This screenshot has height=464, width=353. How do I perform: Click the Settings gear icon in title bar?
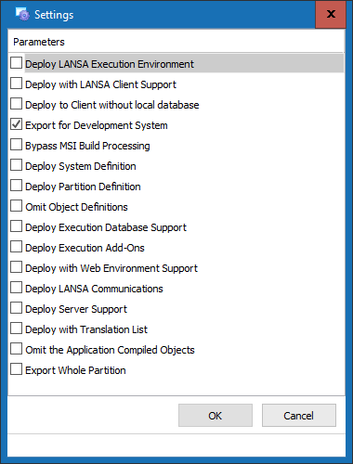click(x=22, y=14)
